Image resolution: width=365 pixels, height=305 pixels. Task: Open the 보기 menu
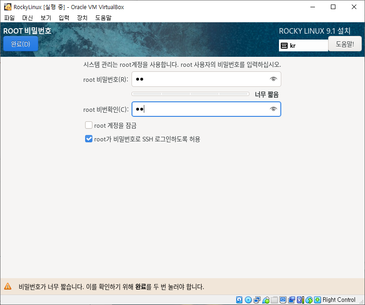click(46, 18)
